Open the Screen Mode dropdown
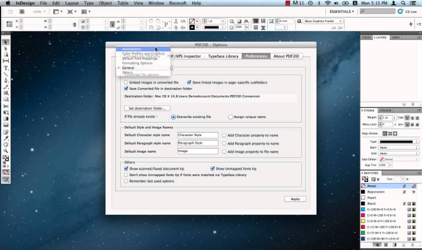Image resolution: width=422 pixels, height=250 pixels. pyautogui.click(x=72, y=11)
